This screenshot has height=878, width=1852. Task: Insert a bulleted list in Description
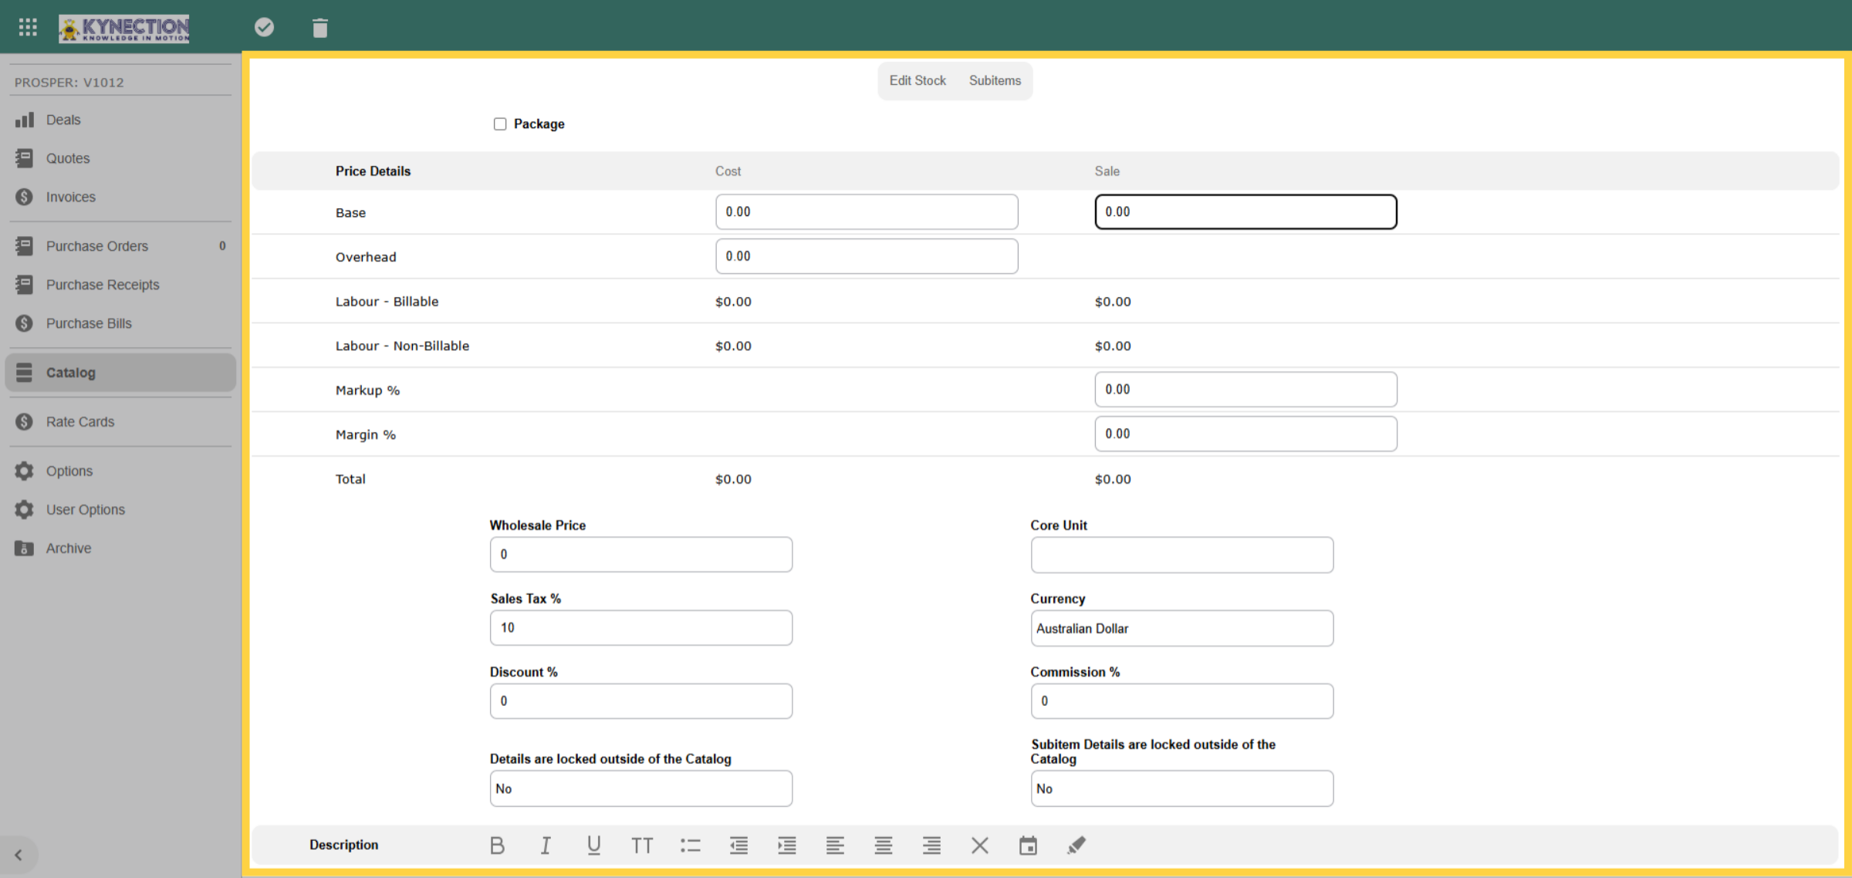click(x=690, y=846)
